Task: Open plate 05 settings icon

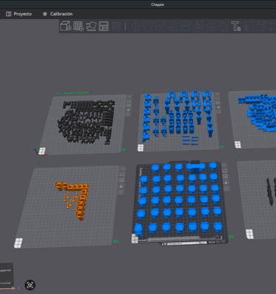Action: (227, 188)
